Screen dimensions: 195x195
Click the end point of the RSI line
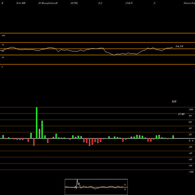[173, 47]
